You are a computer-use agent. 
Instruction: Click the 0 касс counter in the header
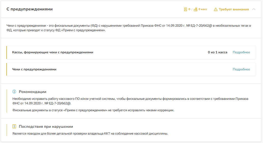pos(203,9)
